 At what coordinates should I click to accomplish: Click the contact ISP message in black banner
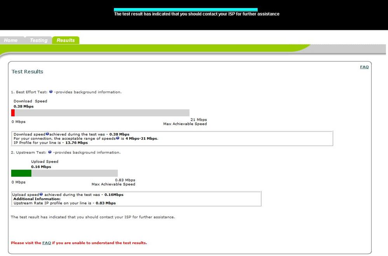(197, 14)
